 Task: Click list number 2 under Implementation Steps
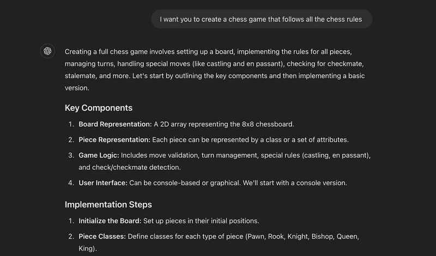[x=71, y=236]
